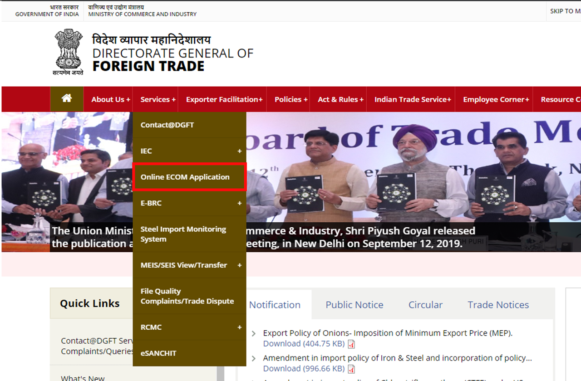This screenshot has height=381, width=581.
Task: Switch to the Trade Notices tab
Action: coord(498,305)
